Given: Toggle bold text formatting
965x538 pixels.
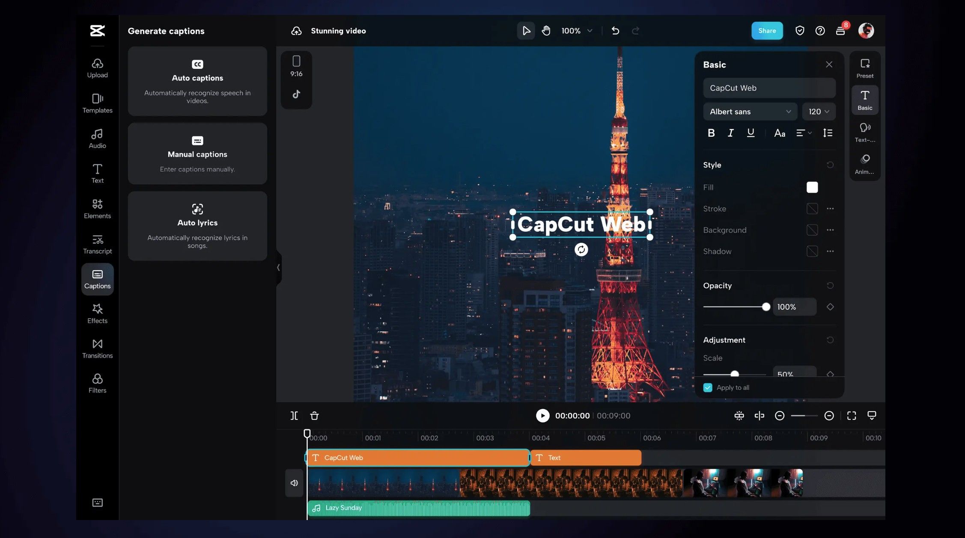Looking at the screenshot, I should coord(711,133).
